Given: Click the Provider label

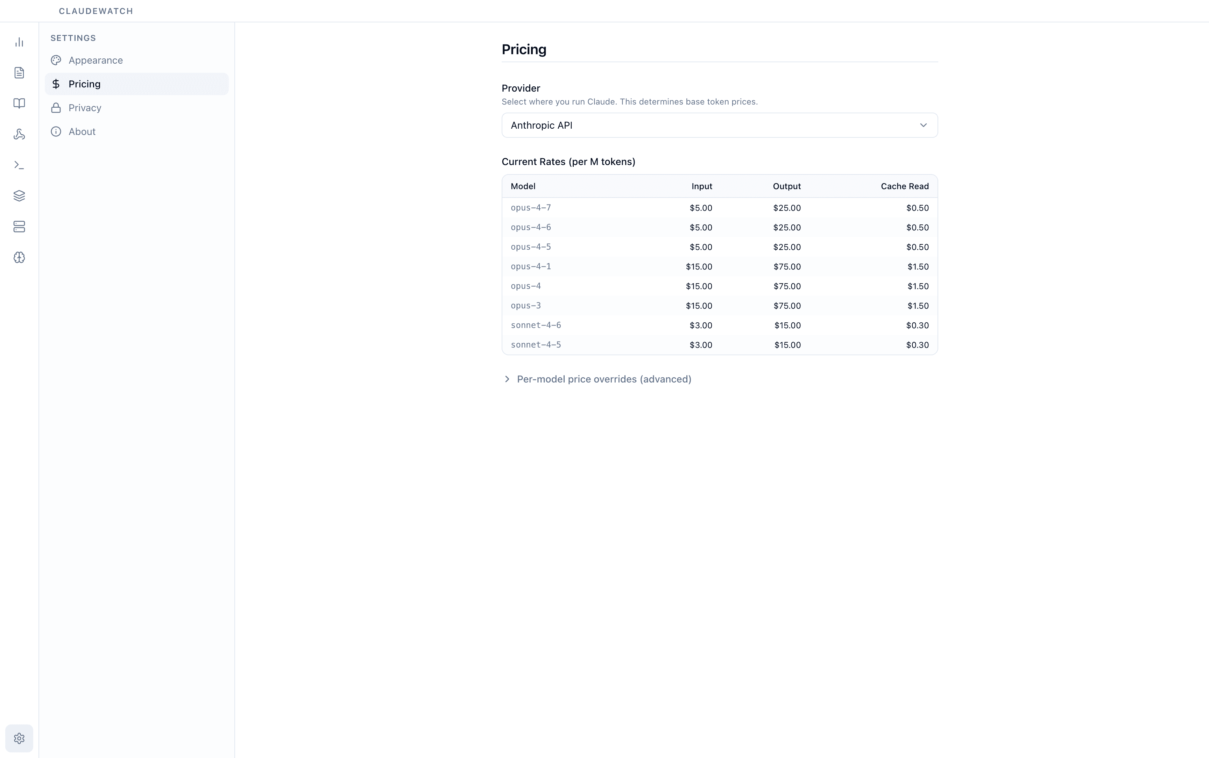Looking at the screenshot, I should pyautogui.click(x=521, y=88).
